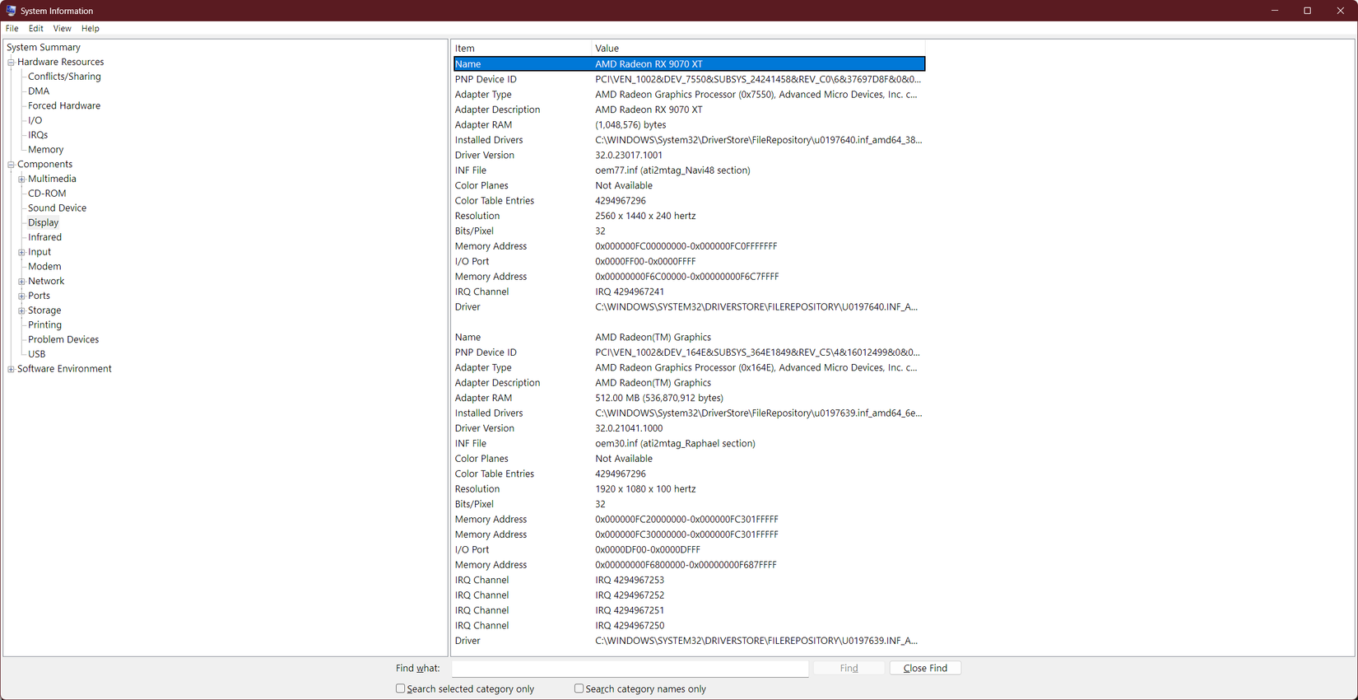Collapse the Hardware Resources node
The image size is (1358, 700).
click(11, 62)
